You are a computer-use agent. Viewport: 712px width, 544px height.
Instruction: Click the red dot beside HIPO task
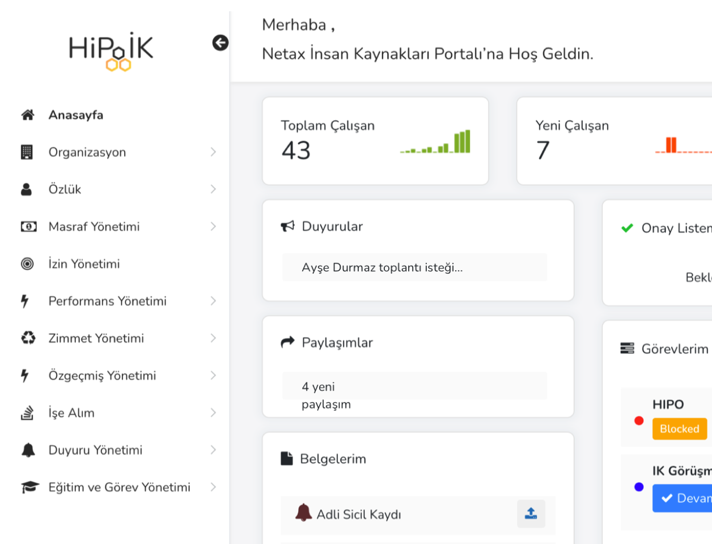[639, 420]
